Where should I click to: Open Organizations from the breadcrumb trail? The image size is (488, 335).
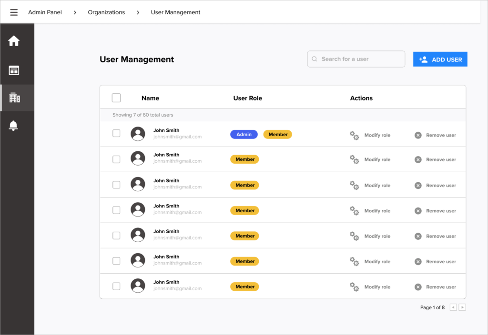(106, 12)
